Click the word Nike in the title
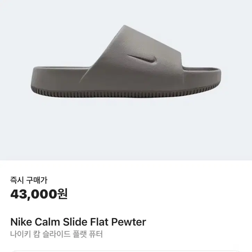The height and width of the screenshot is (252, 252). (x=21, y=222)
